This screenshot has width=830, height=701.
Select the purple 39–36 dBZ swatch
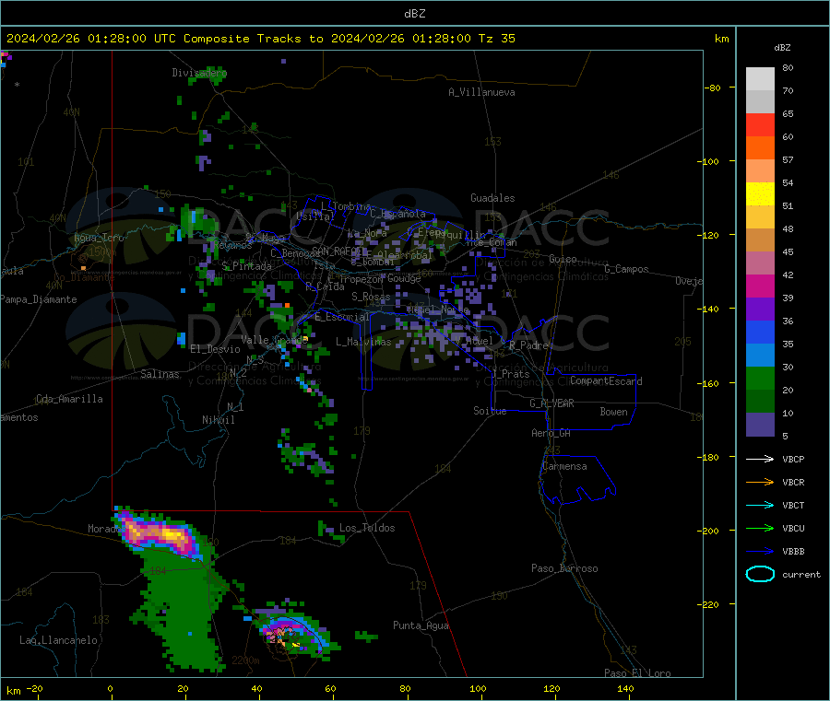760,310
